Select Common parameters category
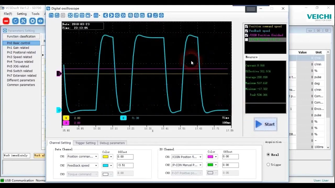The width and height of the screenshot is (335, 188). pos(21,85)
